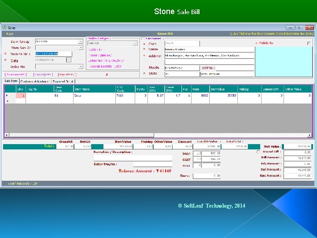Click the Invoice No input field
Screen dimensions: 317x238
click(54, 54)
